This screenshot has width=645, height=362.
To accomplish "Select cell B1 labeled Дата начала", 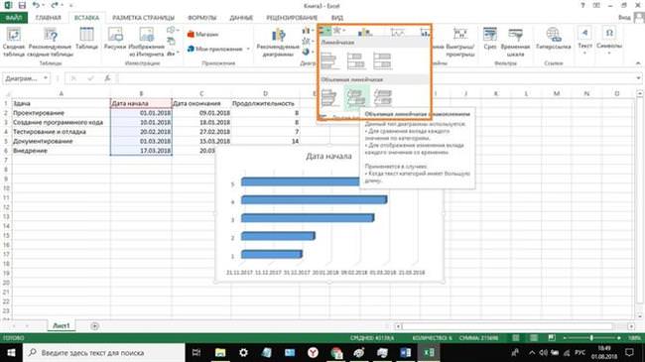I will (141, 103).
